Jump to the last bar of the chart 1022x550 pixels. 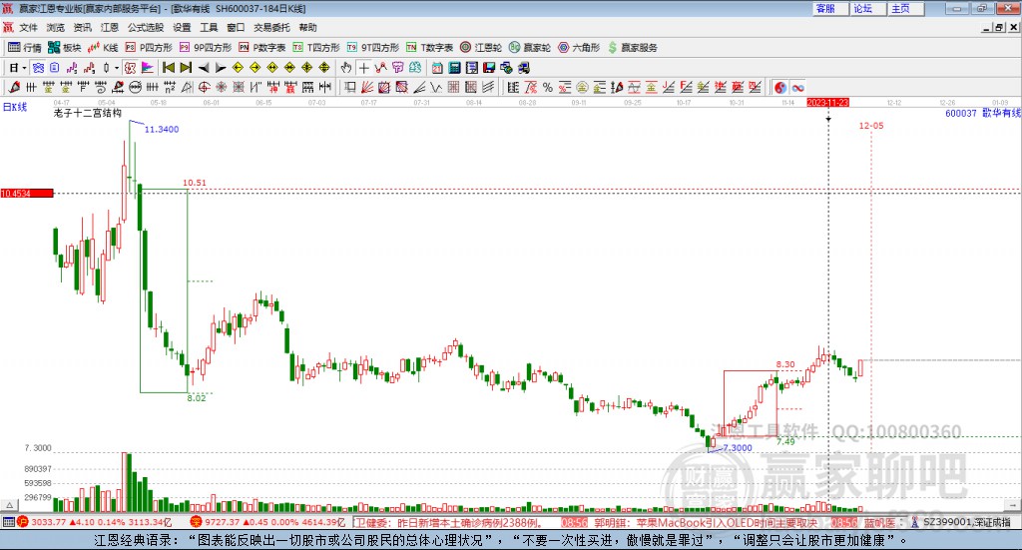click(x=186, y=68)
